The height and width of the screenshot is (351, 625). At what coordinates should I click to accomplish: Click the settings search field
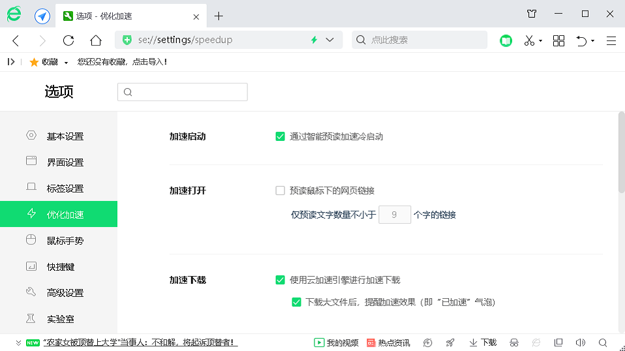coord(183,92)
